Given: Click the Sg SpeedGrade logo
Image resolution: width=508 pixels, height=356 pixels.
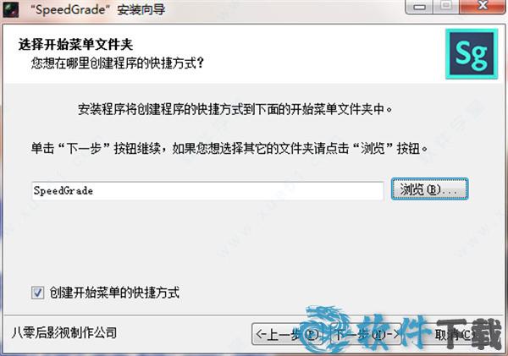Looking at the screenshot, I should click(x=472, y=54).
